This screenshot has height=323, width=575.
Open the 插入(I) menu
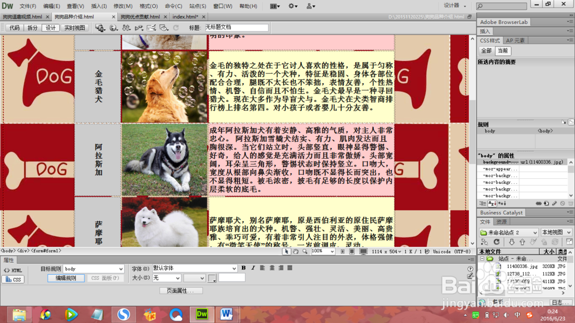[x=99, y=6]
